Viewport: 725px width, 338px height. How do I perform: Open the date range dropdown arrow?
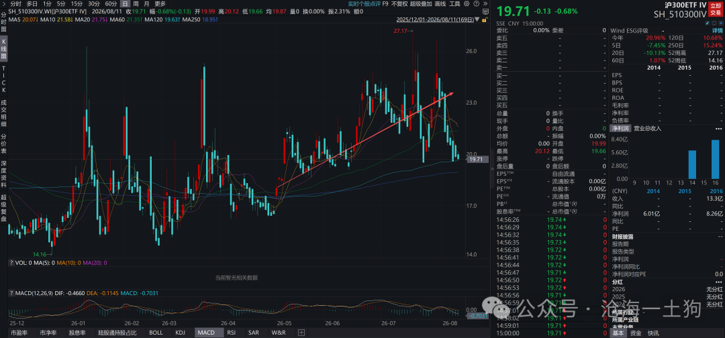[x=477, y=19]
